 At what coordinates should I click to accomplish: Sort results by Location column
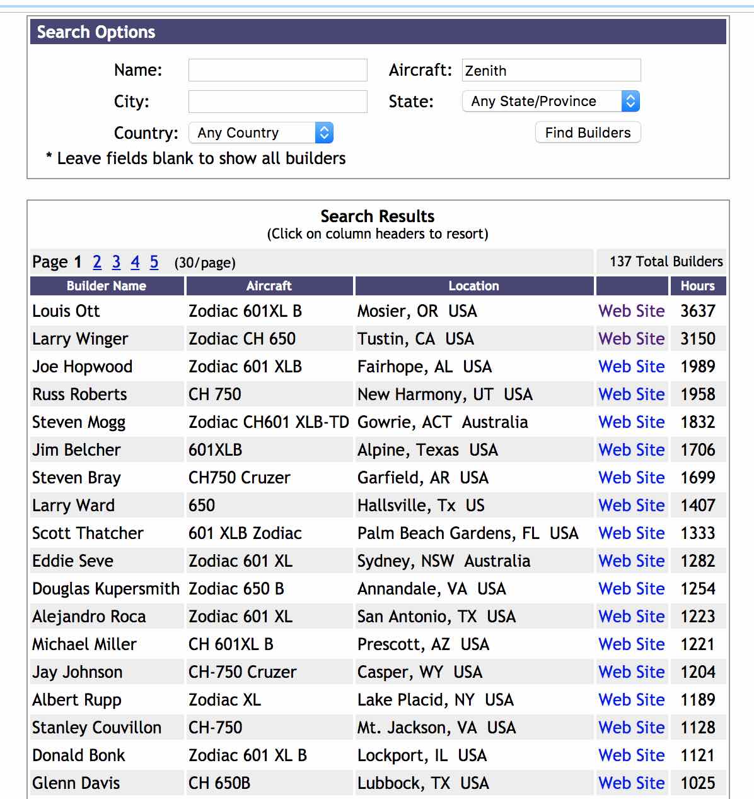click(474, 286)
